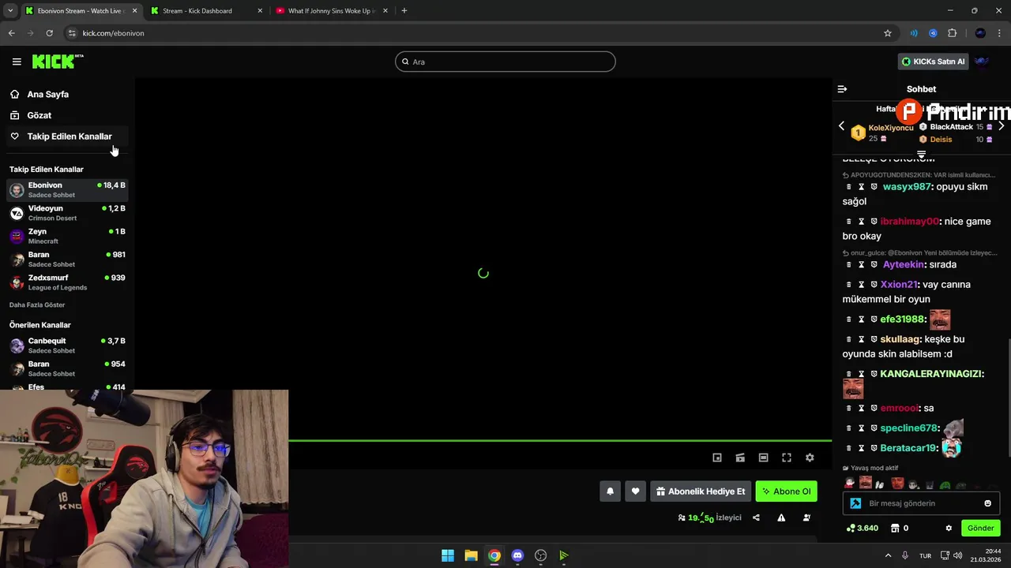
Task: Click the KICKs Satın Al button
Action: 933,62
